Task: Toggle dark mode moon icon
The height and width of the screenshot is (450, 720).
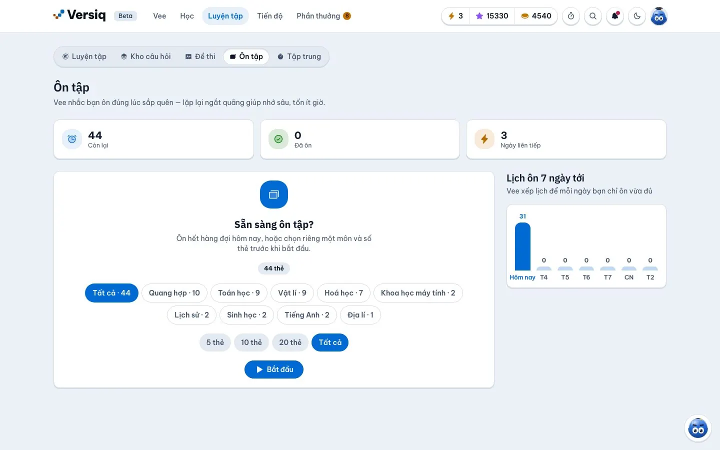Action: tap(637, 16)
